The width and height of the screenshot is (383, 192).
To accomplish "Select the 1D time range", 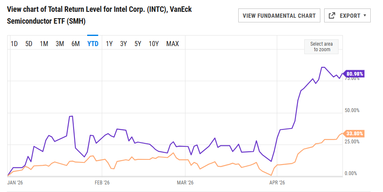I will (x=14, y=44).
